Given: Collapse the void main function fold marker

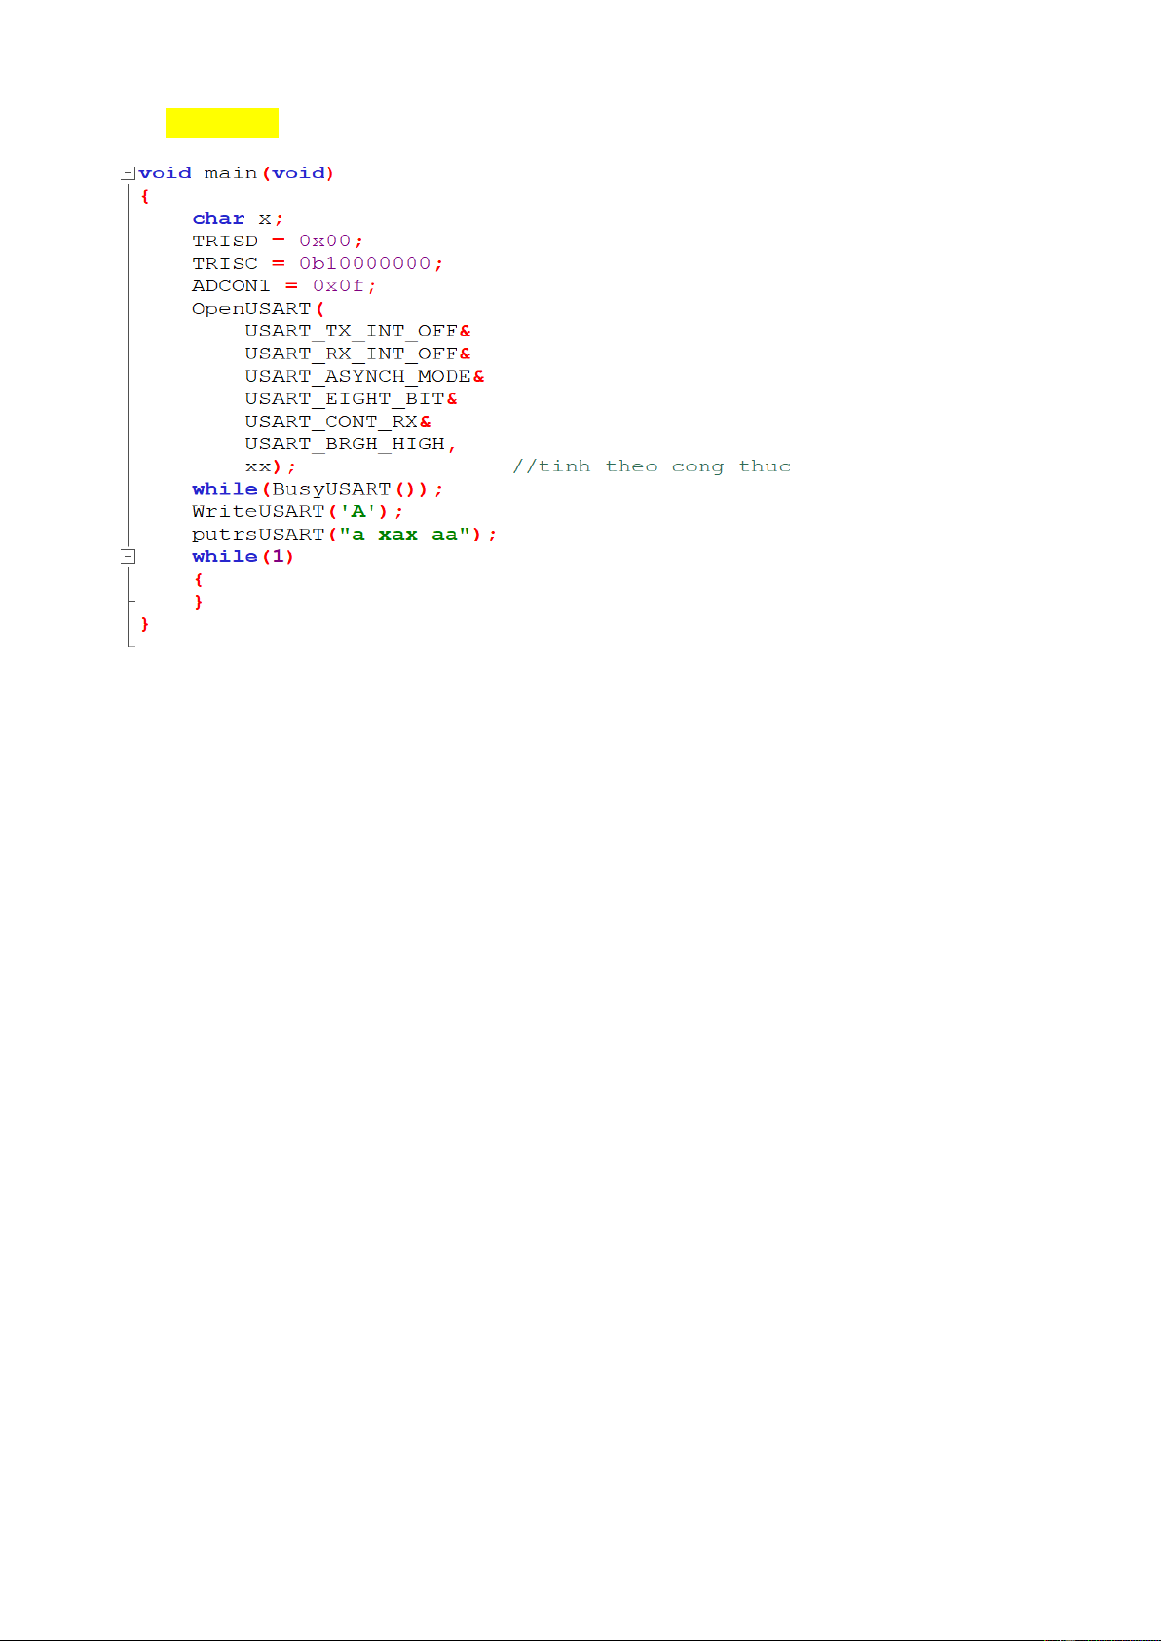Looking at the screenshot, I should point(128,174).
